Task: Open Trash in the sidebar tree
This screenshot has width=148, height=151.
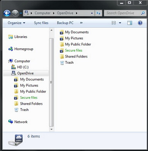Action: [24, 110]
